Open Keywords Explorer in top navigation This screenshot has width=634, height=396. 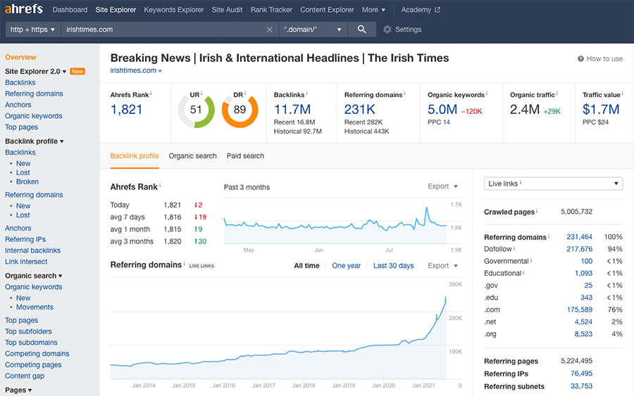(x=174, y=10)
